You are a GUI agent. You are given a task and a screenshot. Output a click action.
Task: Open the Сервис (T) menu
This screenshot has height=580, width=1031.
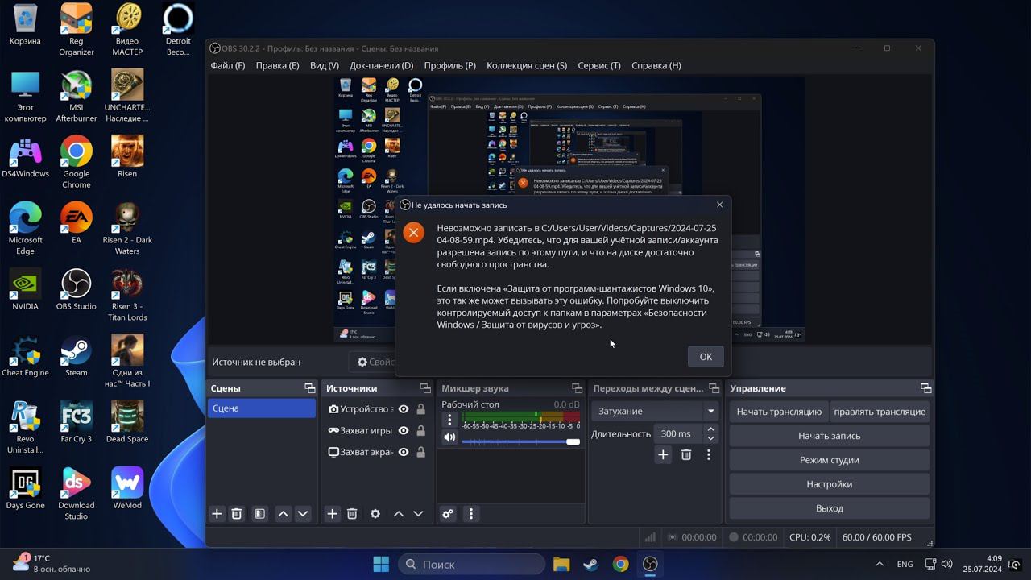coord(598,66)
